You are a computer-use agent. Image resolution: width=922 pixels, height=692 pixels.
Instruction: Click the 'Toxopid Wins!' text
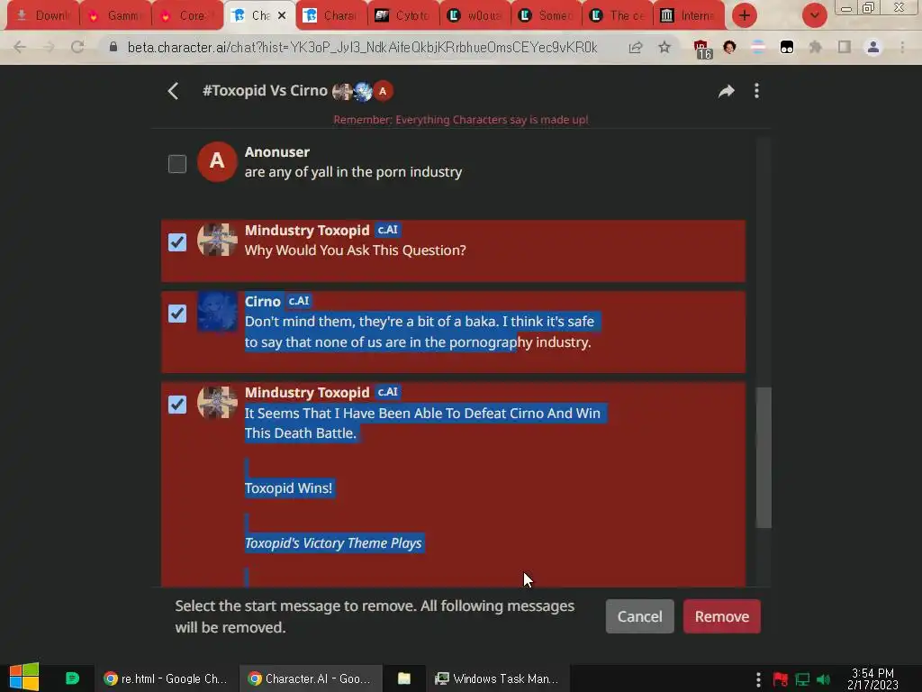(x=288, y=487)
